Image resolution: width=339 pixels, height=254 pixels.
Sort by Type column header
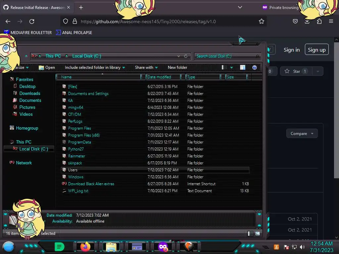click(x=203, y=77)
